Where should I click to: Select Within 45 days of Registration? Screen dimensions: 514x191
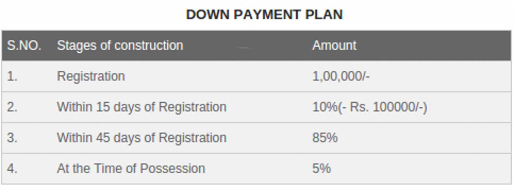tap(142, 138)
